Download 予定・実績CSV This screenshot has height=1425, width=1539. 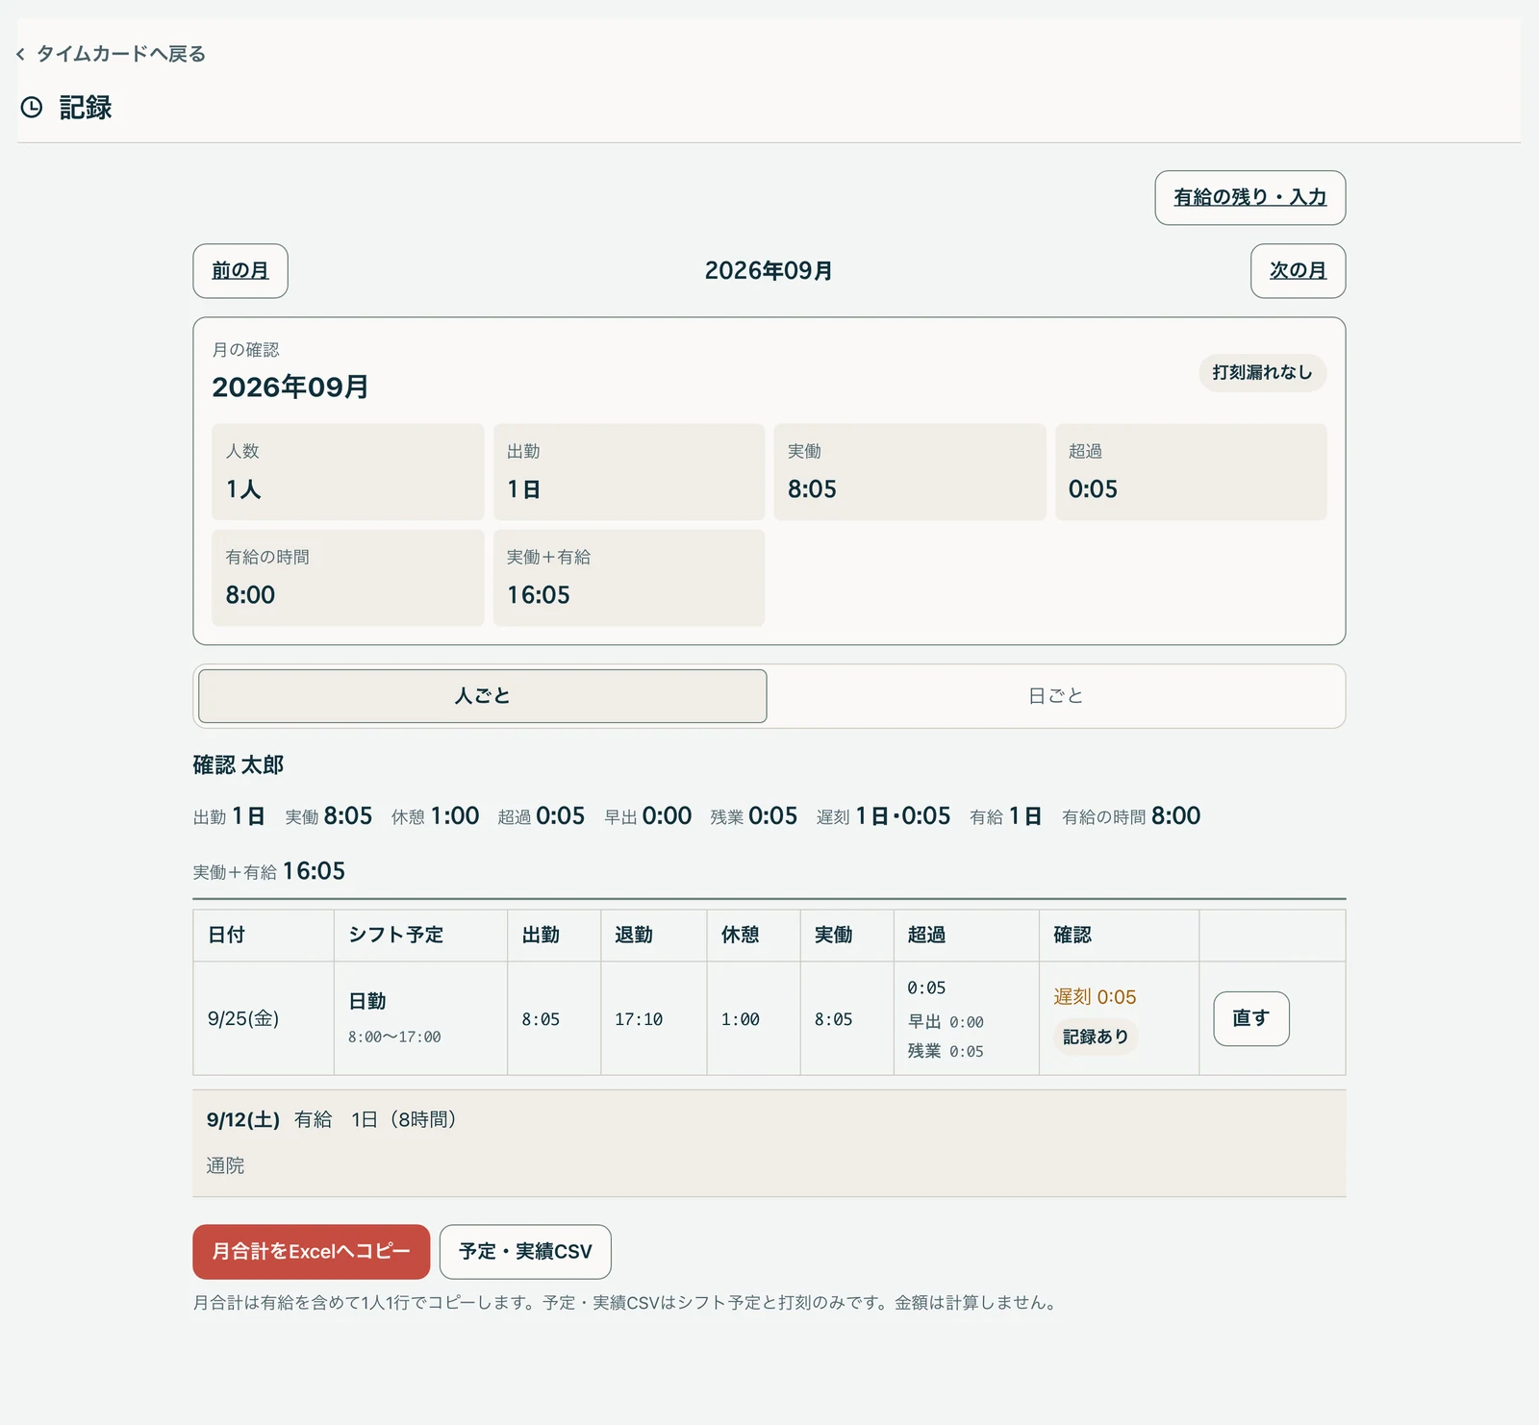click(525, 1252)
